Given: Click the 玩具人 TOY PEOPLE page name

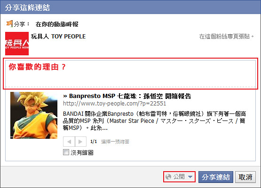Looking at the screenshot, I should [x=58, y=37].
